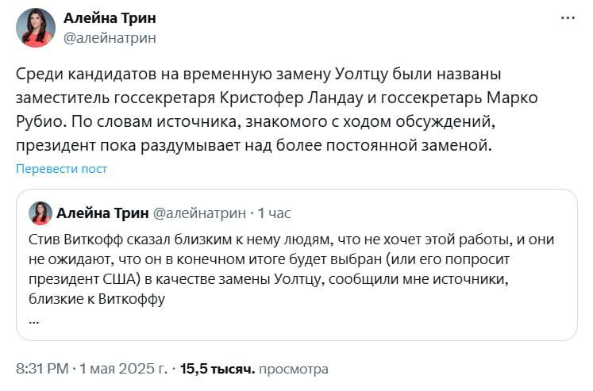The width and height of the screenshot is (593, 391).
Task: Click the просмотра views label
Action: tap(294, 369)
